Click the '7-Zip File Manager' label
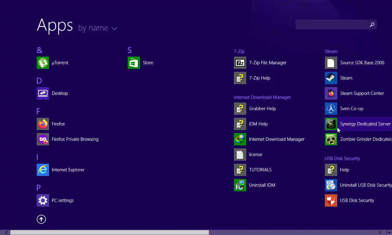Screen dimensions: 392x235 [x=268, y=63]
